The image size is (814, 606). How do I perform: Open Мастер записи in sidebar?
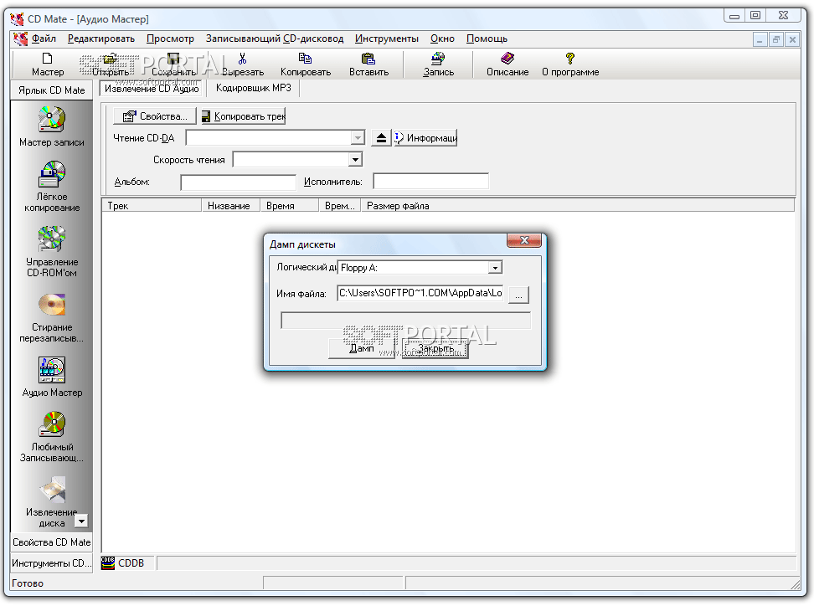(x=51, y=126)
